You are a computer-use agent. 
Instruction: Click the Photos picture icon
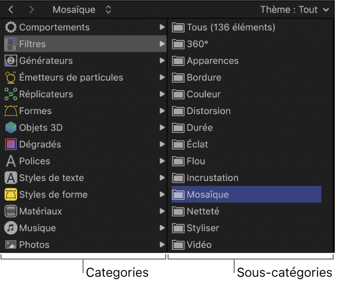click(11, 245)
